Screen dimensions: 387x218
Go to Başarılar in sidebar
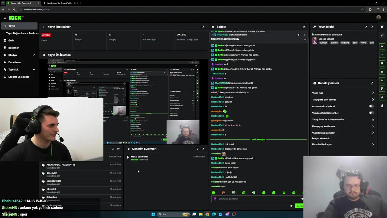19,48
